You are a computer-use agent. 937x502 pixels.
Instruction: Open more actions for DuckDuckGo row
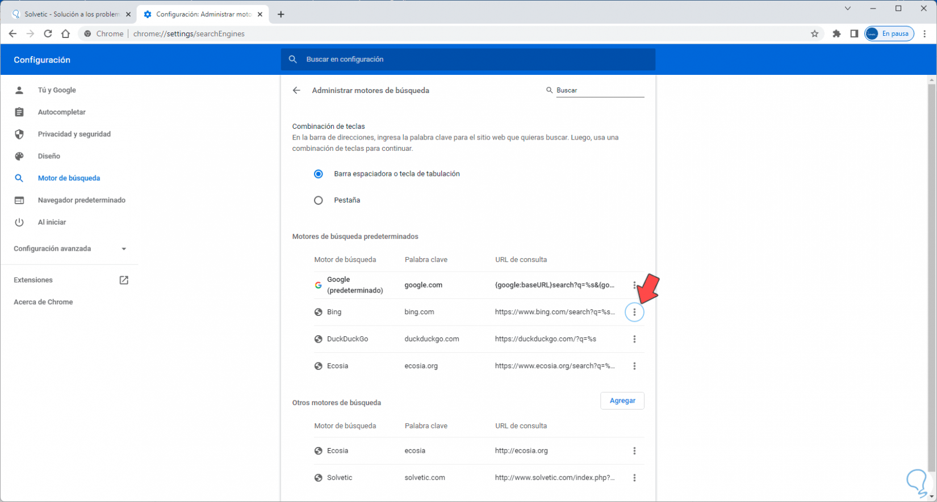[x=634, y=339]
